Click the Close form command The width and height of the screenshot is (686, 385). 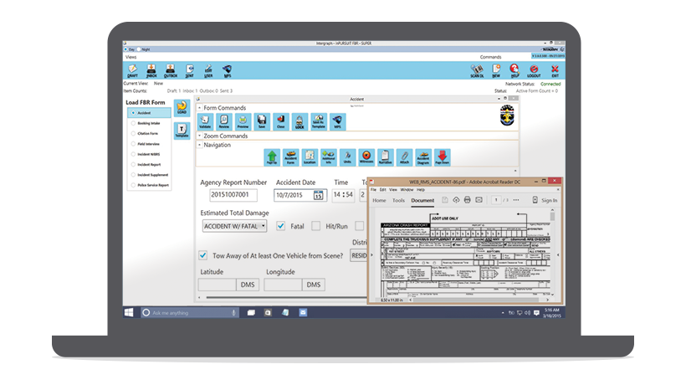(280, 121)
